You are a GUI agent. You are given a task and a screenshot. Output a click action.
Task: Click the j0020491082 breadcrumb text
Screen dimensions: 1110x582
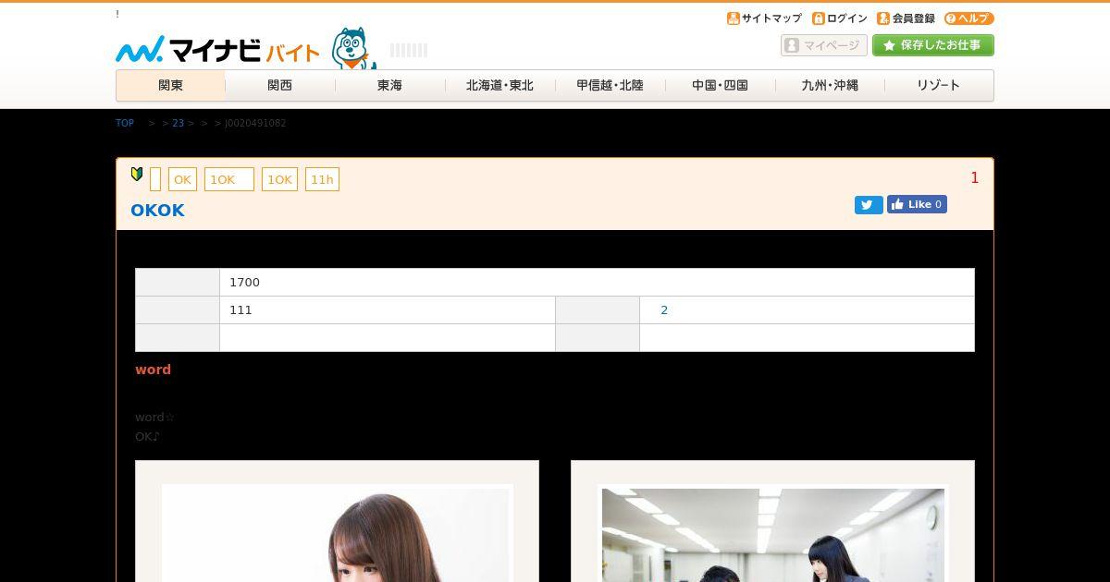coord(255,123)
